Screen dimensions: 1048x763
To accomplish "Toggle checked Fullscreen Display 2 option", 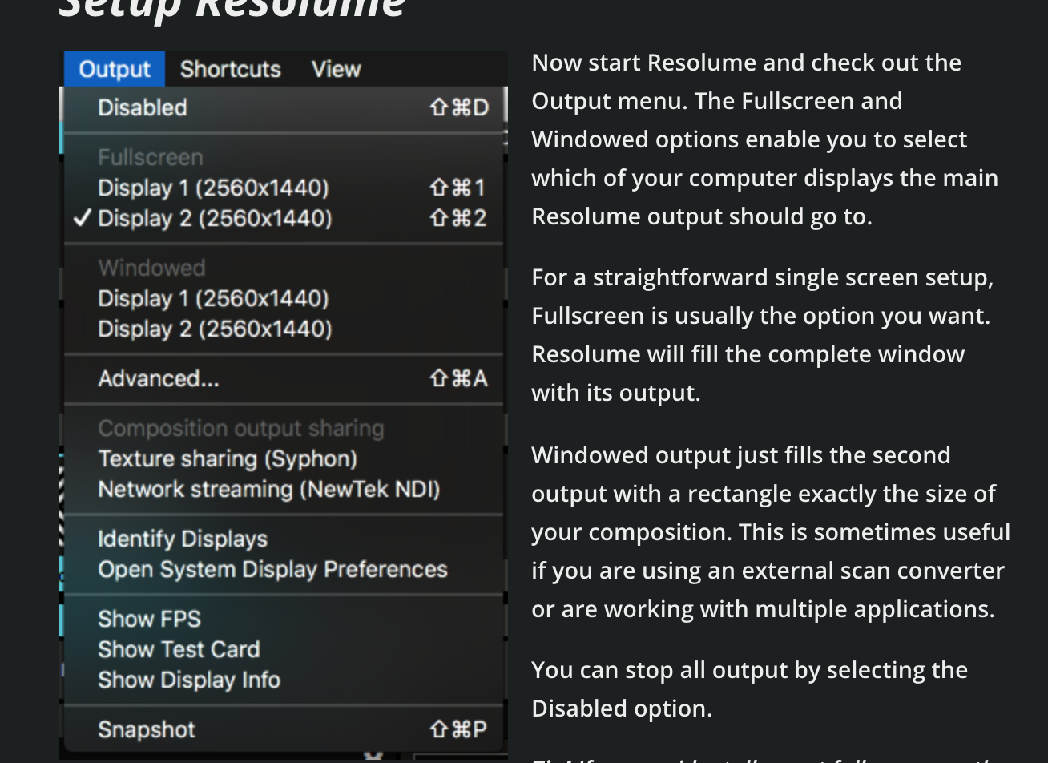I will coord(215,219).
